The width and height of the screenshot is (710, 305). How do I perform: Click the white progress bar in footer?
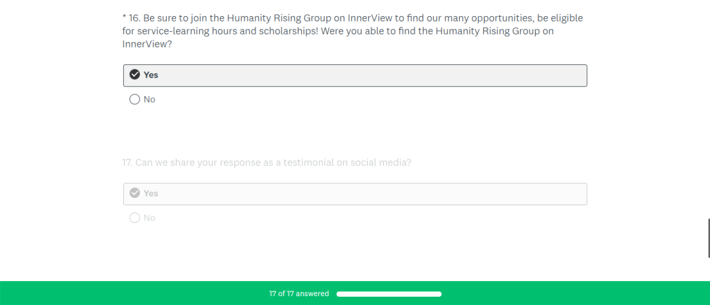click(389, 294)
